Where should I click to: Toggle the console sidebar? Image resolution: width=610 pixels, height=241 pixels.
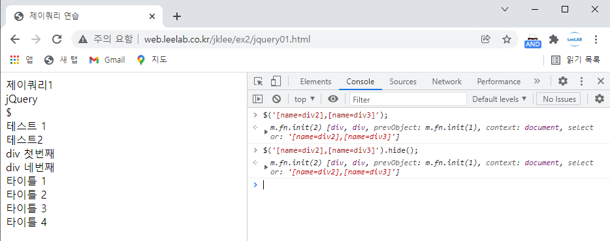[257, 99]
